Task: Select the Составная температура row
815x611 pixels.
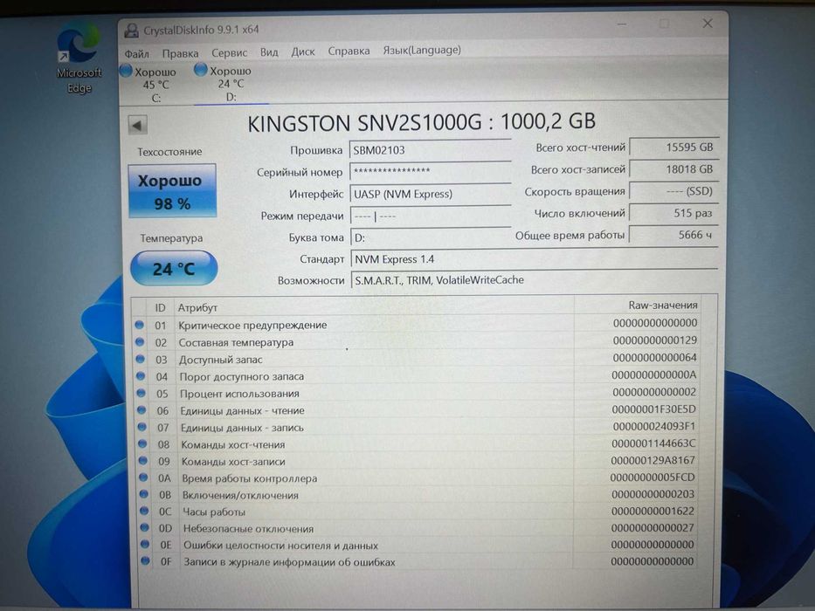Action: [x=416, y=342]
